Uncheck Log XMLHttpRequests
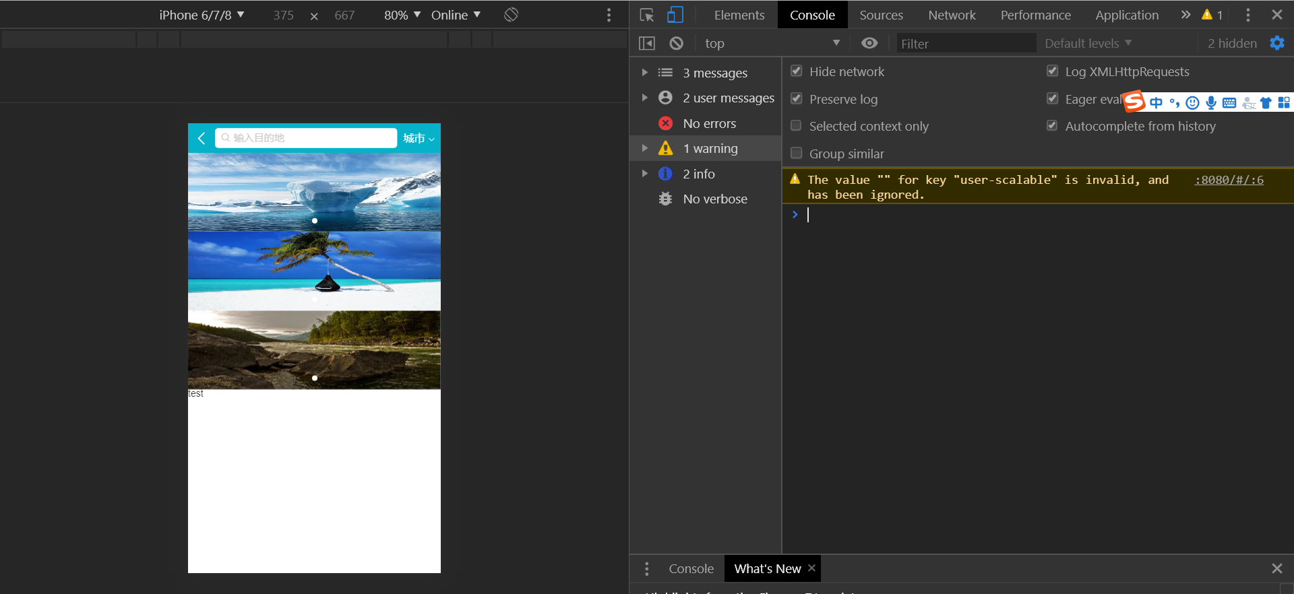This screenshot has width=1294, height=594. point(1052,71)
